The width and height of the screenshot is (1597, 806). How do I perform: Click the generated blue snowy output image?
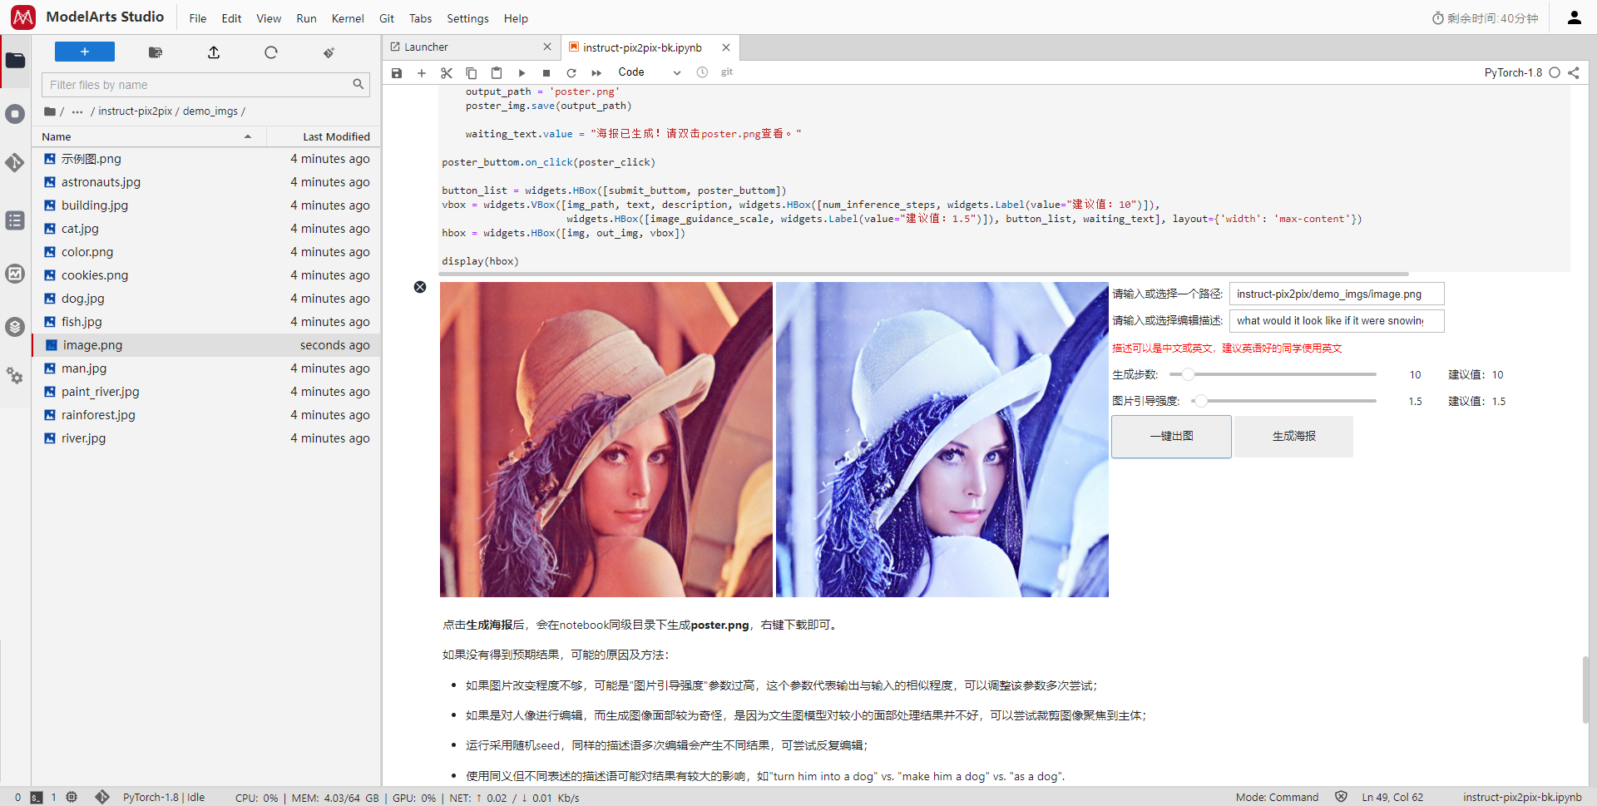[x=942, y=439]
